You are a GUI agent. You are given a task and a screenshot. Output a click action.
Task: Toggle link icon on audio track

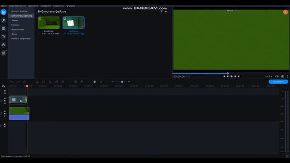(5, 127)
